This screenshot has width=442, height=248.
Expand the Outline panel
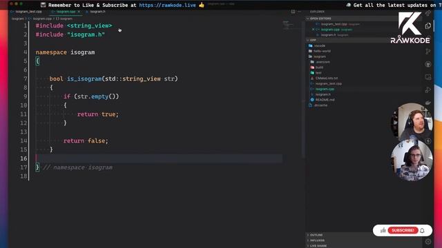tap(316, 235)
